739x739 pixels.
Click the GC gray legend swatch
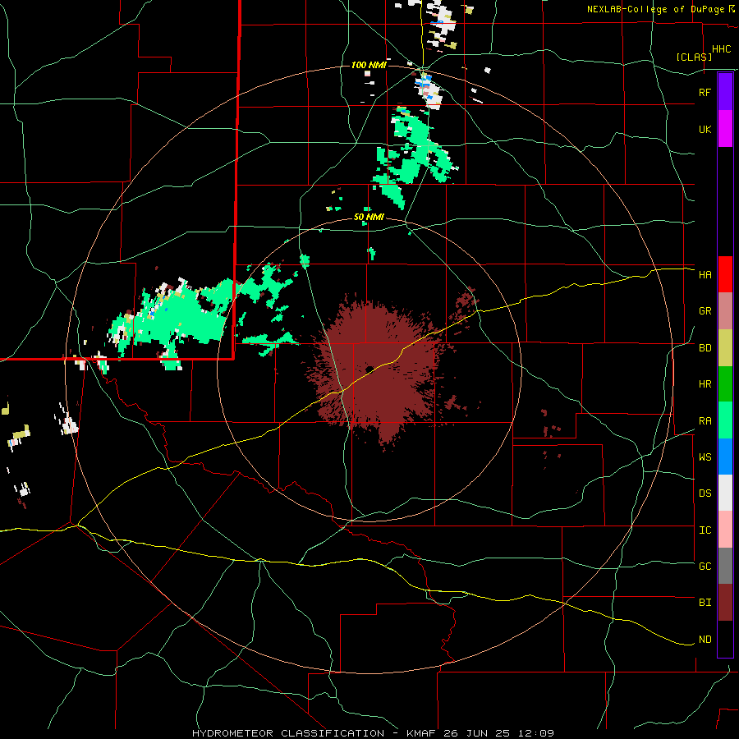tap(725, 566)
